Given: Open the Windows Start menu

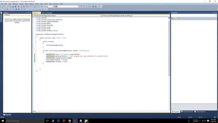Looking at the screenshot, I should coord(3,121).
